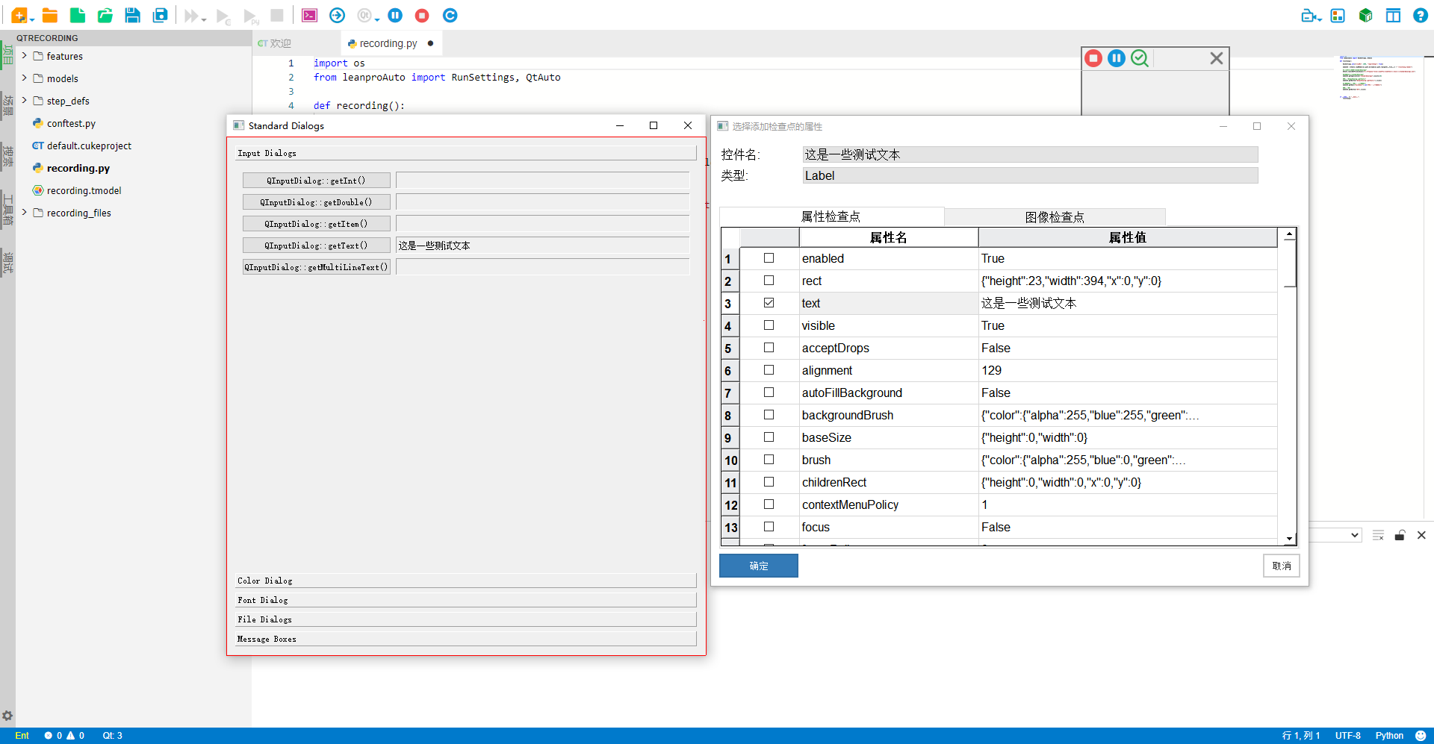Screen dimensions: 1434x744
Task: Switch to the 图像检查点 tab
Action: (1055, 217)
